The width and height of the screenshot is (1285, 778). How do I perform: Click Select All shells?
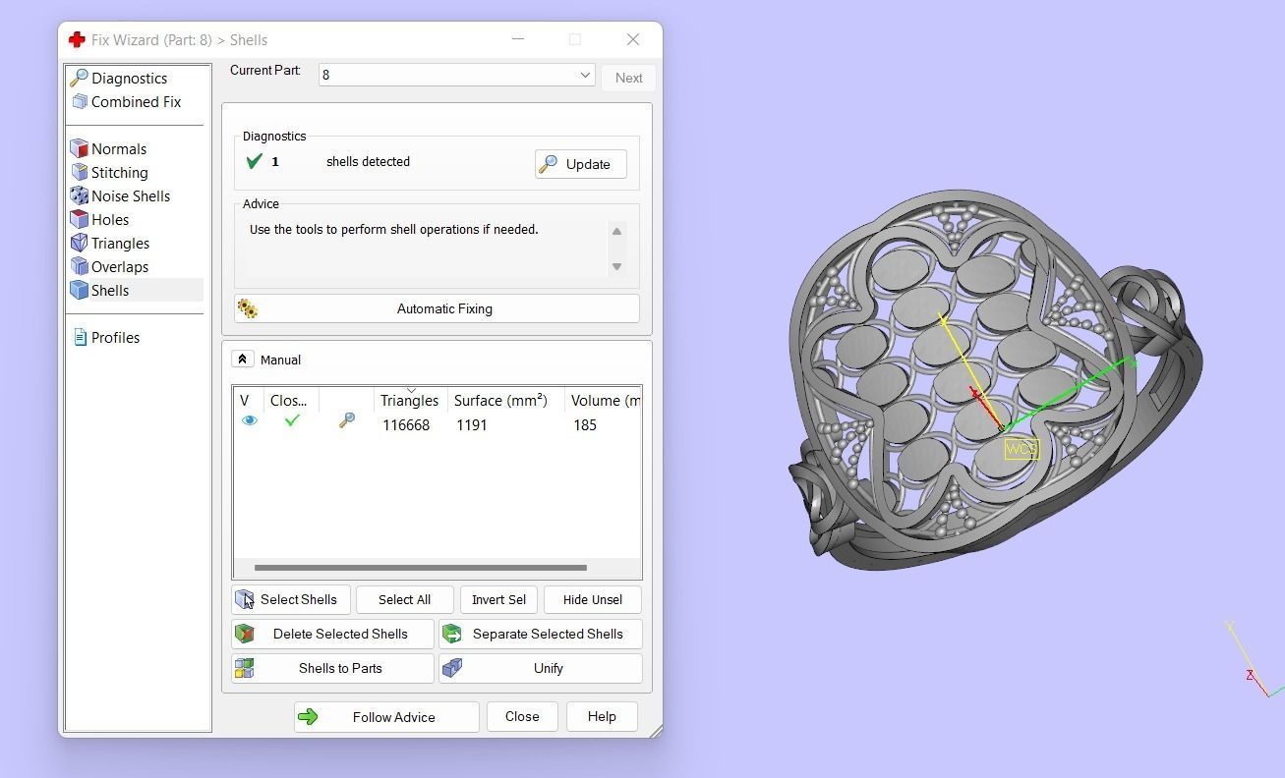[x=404, y=600]
